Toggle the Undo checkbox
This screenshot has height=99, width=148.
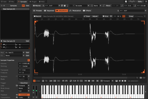tap(34, 81)
